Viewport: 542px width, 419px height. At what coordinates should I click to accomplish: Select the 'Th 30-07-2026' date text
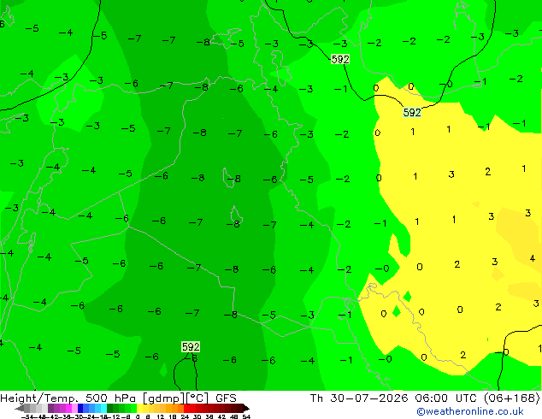(x=359, y=398)
